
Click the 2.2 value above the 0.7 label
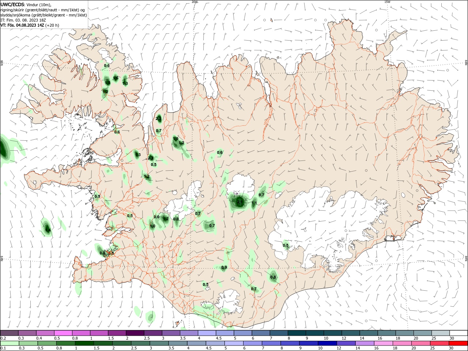tap(158, 118)
